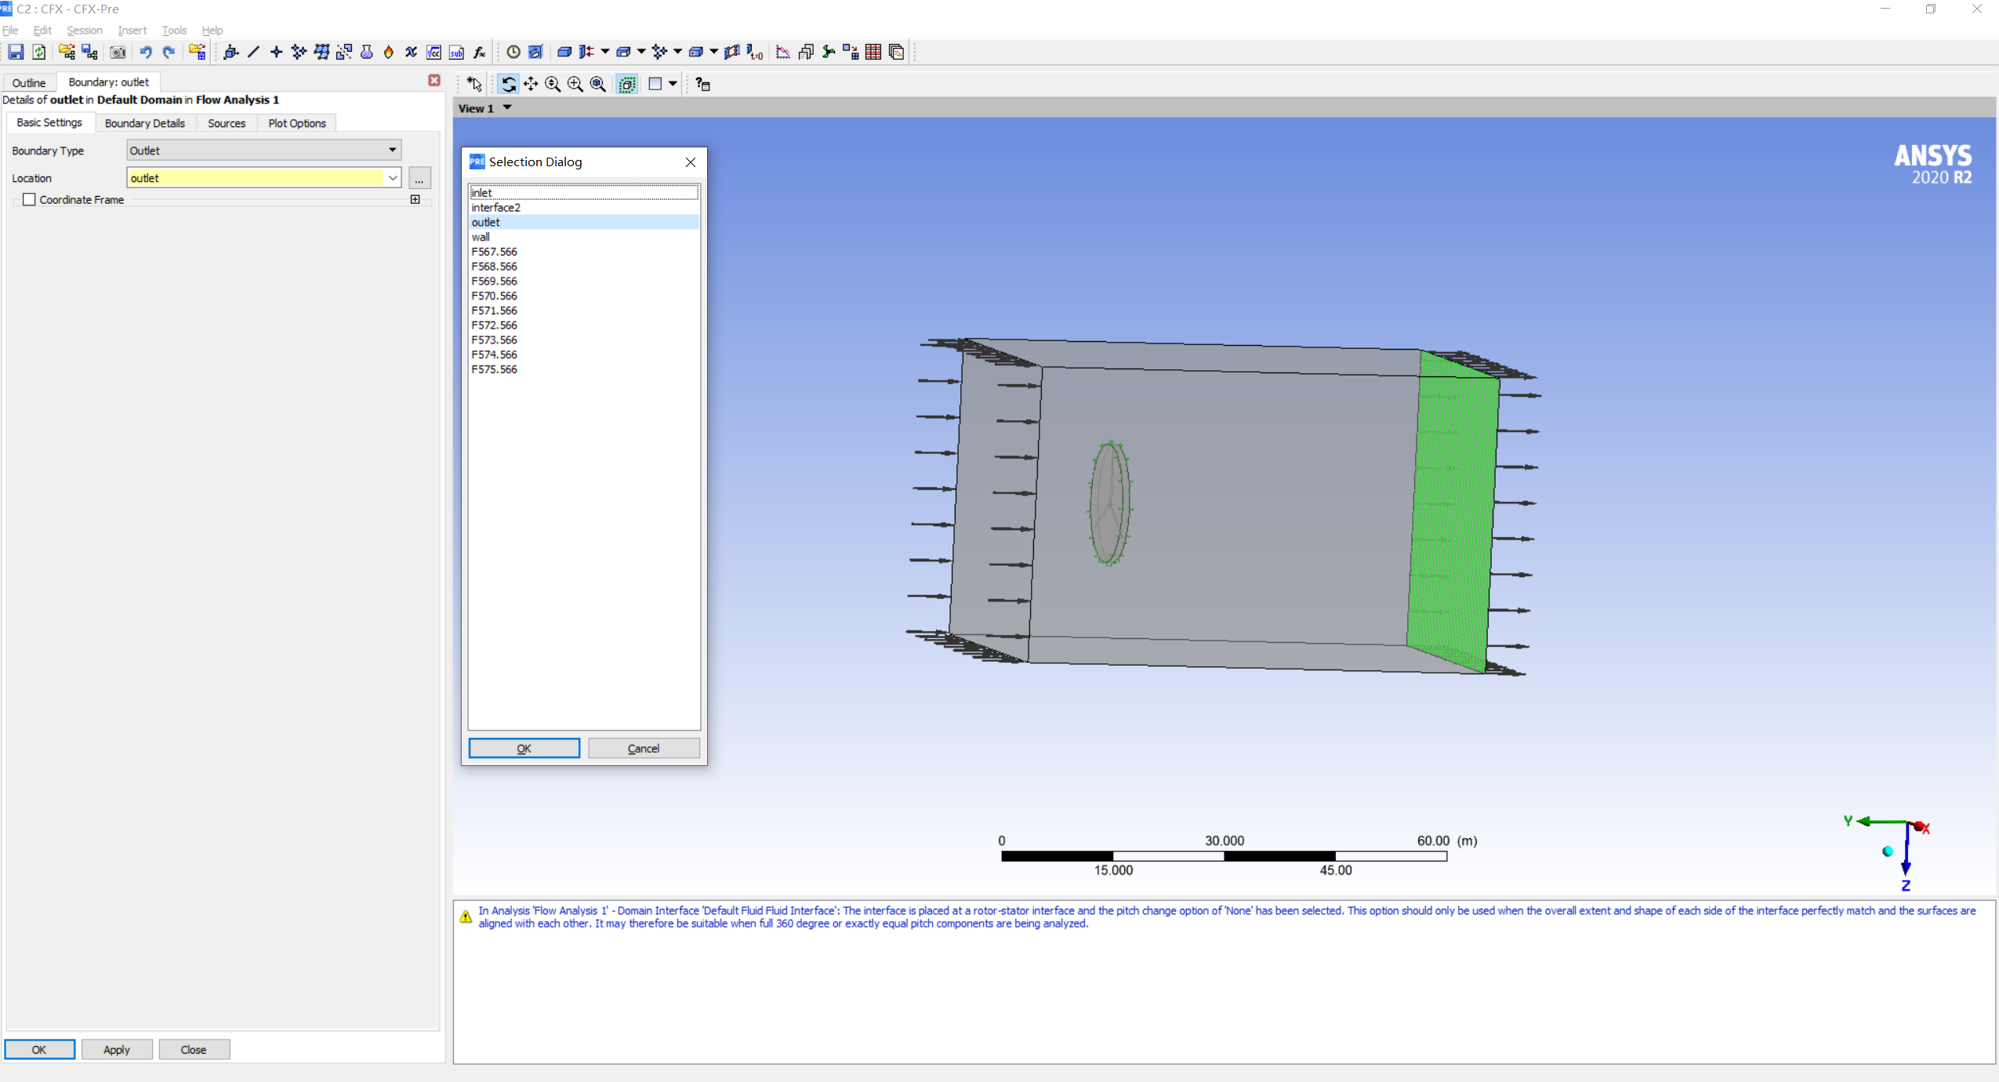The width and height of the screenshot is (1999, 1082).
Task: Click the Refresh mesh file icon
Action: pos(38,52)
